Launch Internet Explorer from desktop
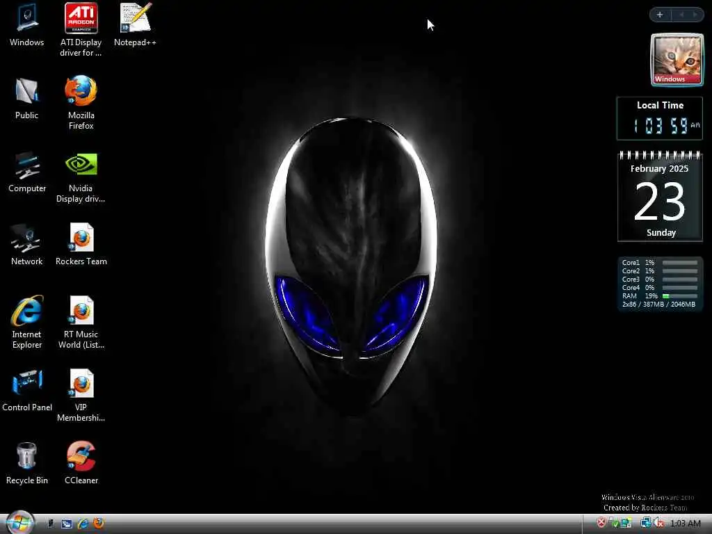This screenshot has width=712, height=534. pyautogui.click(x=27, y=322)
